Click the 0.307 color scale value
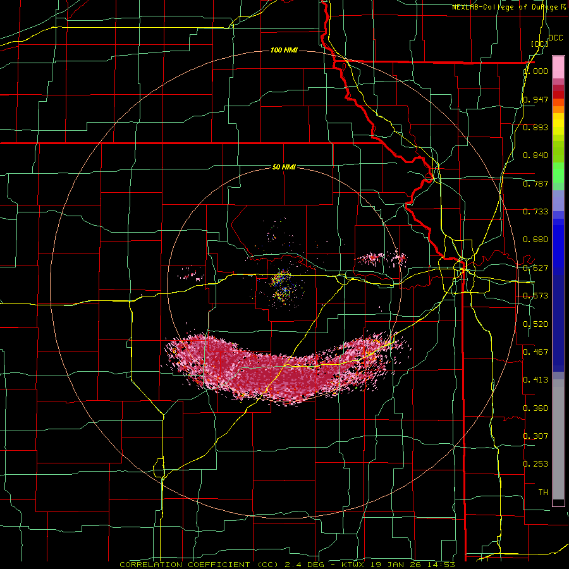569x569 pixels. click(x=535, y=436)
